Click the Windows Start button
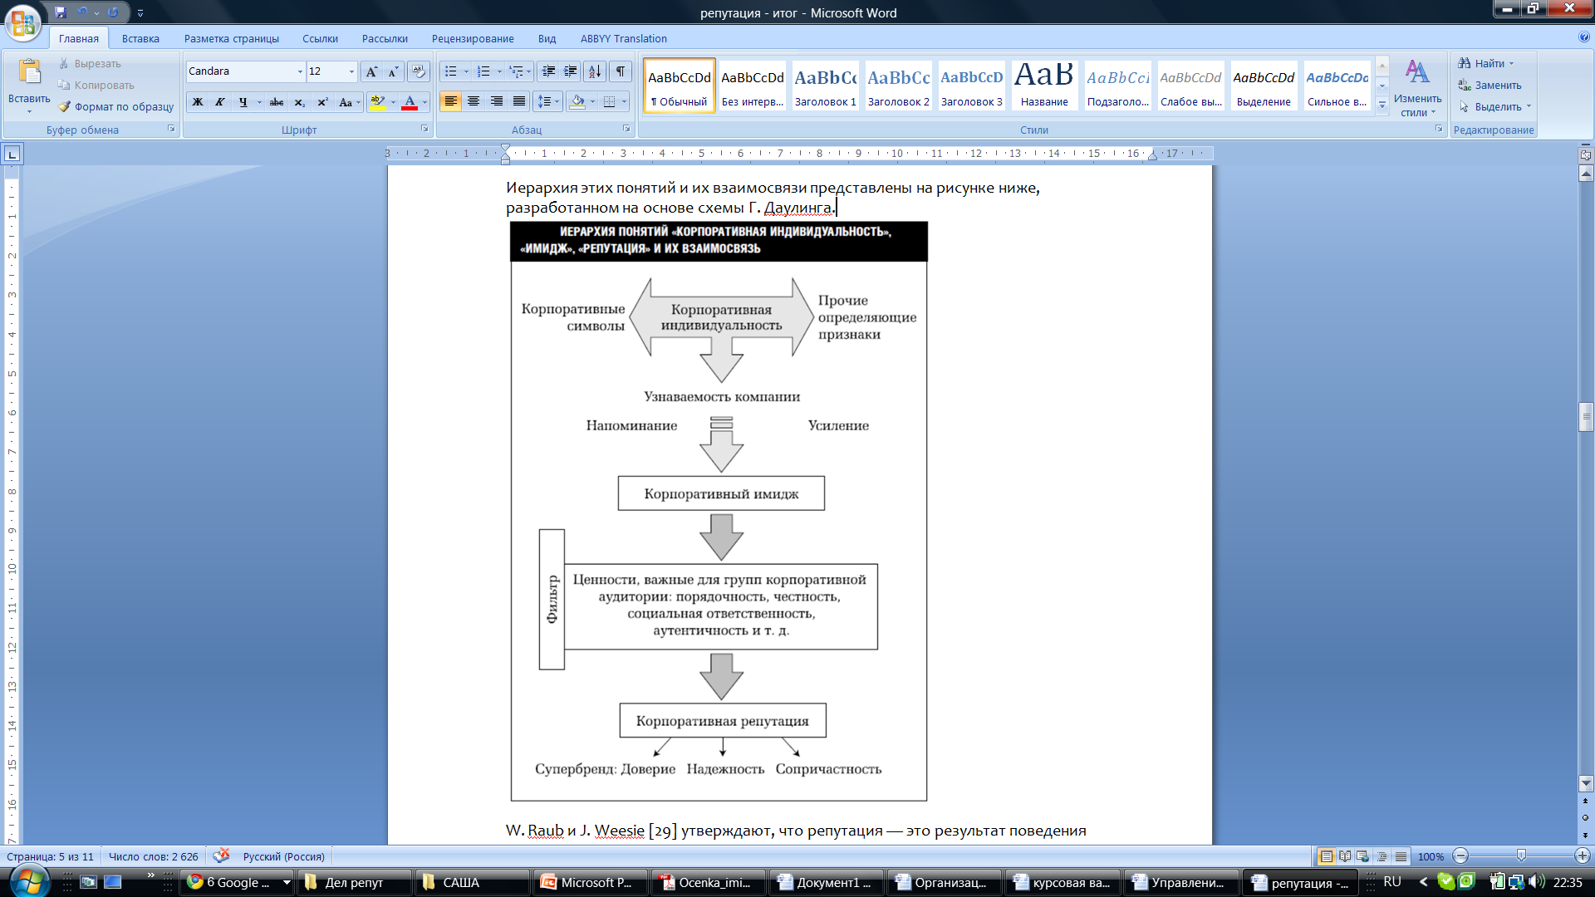 click(x=29, y=881)
